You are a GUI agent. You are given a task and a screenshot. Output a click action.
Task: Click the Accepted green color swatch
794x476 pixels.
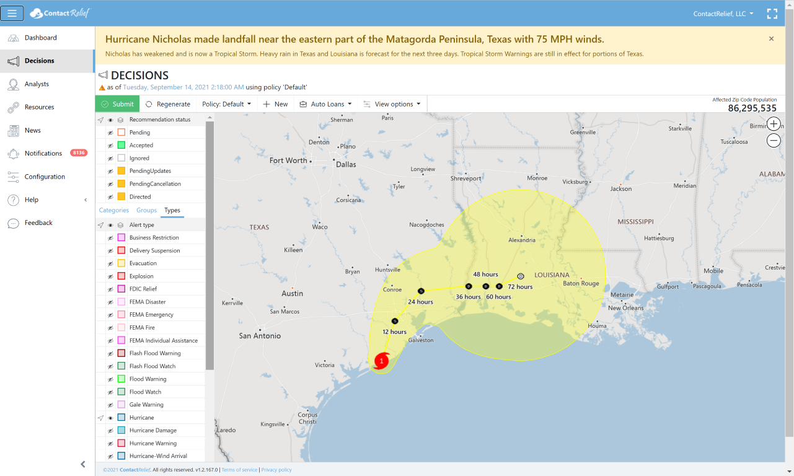click(121, 145)
